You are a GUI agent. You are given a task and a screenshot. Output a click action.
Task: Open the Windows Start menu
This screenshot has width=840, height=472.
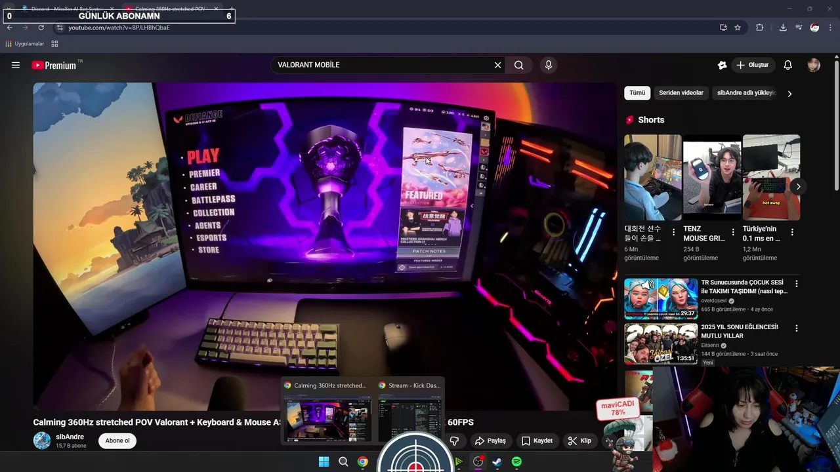click(x=324, y=462)
